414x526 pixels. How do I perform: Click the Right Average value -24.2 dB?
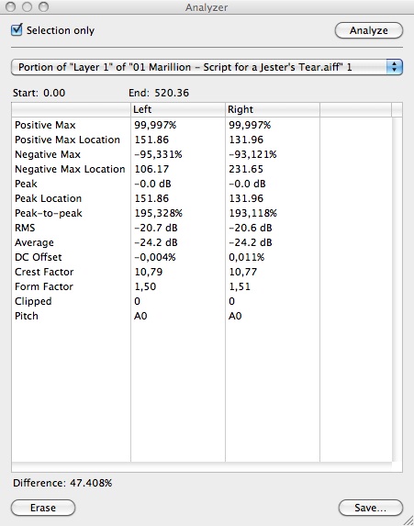[251, 242]
